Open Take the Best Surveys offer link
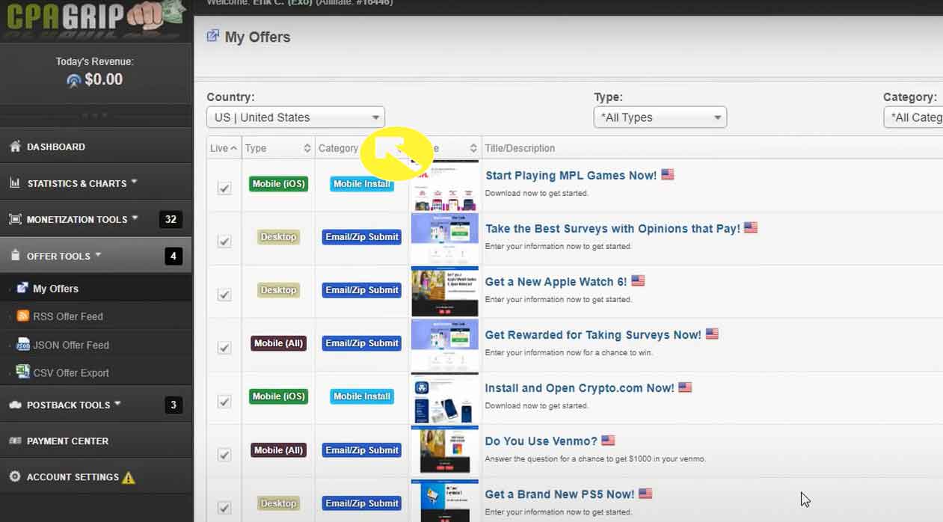The image size is (943, 522). coord(612,228)
